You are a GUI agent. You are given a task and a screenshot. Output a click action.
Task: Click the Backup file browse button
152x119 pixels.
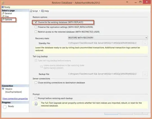click(x=145, y=74)
